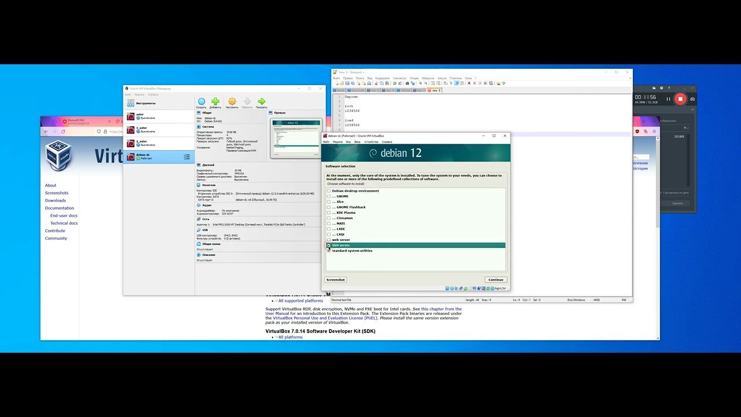
Task: Click Screenshot button in Debian installer
Action: point(335,280)
